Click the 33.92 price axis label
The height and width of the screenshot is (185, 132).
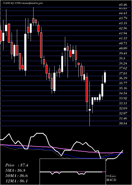click(123, 98)
